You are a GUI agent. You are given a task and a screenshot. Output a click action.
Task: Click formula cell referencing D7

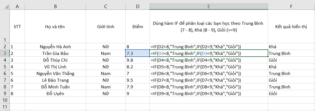click(209, 80)
